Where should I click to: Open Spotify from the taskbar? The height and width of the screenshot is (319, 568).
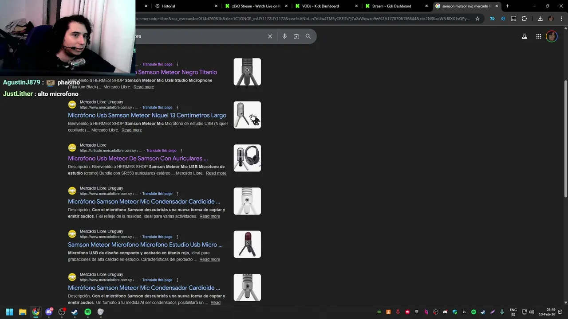[x=88, y=312]
